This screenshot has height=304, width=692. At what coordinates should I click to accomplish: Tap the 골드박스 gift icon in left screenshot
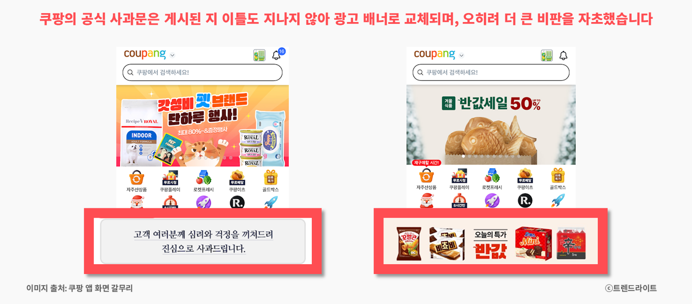point(271,181)
